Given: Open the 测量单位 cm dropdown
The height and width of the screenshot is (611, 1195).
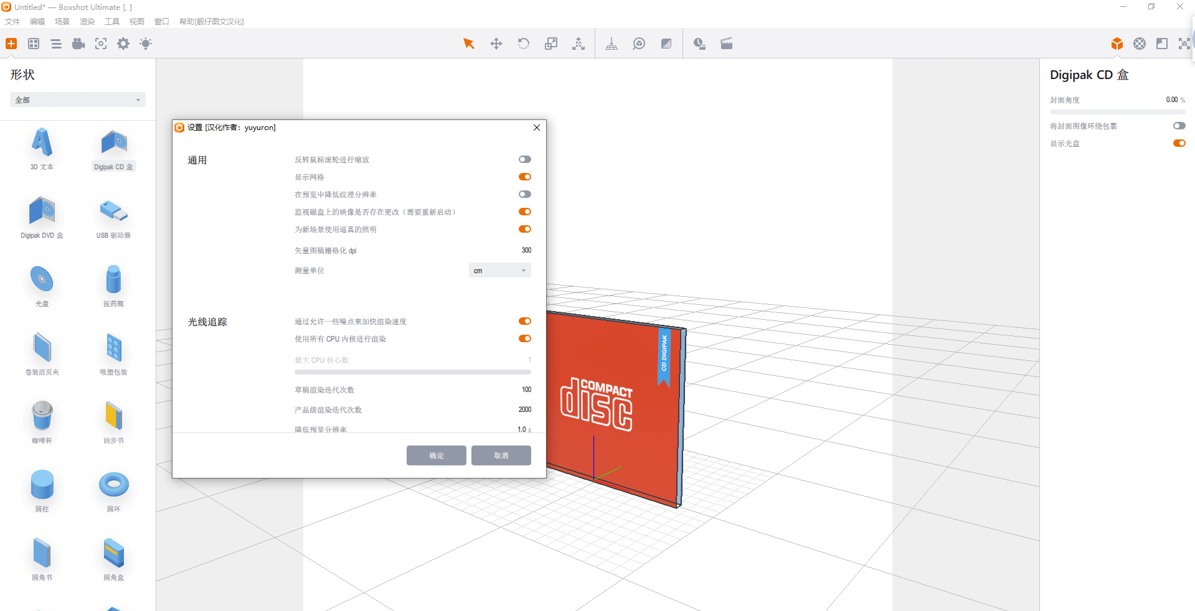Looking at the screenshot, I should click(x=500, y=271).
